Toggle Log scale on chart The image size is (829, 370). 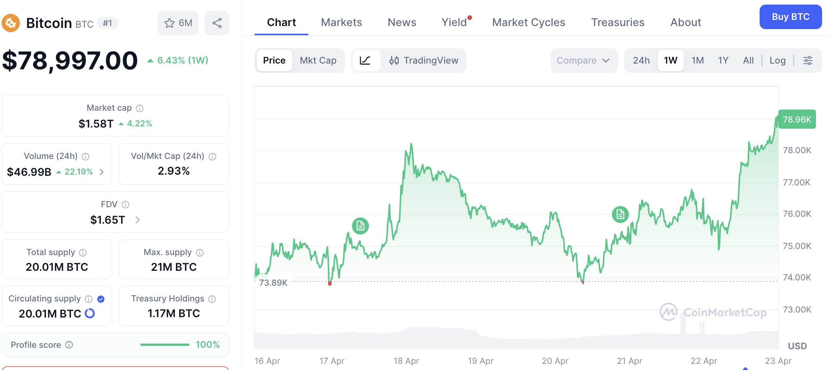click(x=777, y=61)
